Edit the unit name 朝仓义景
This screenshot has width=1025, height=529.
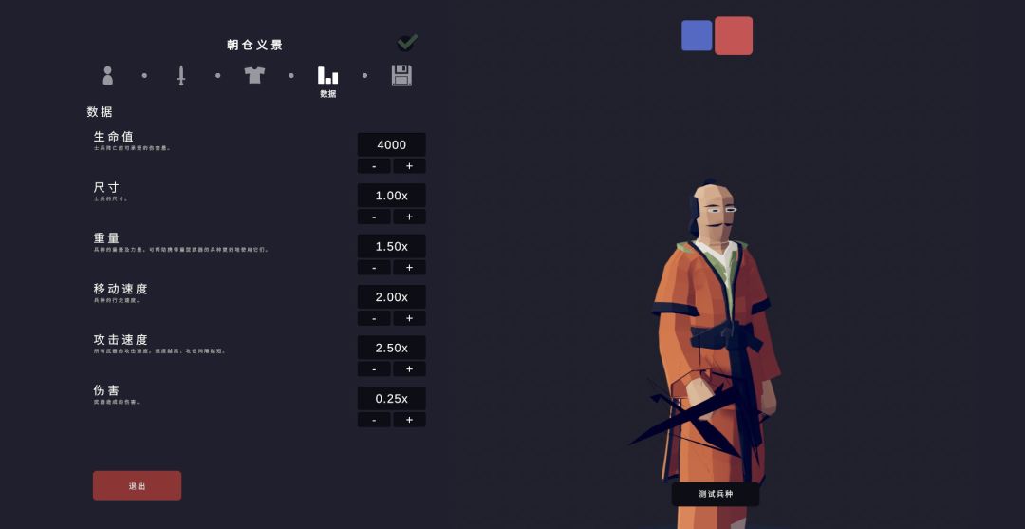pyautogui.click(x=255, y=46)
